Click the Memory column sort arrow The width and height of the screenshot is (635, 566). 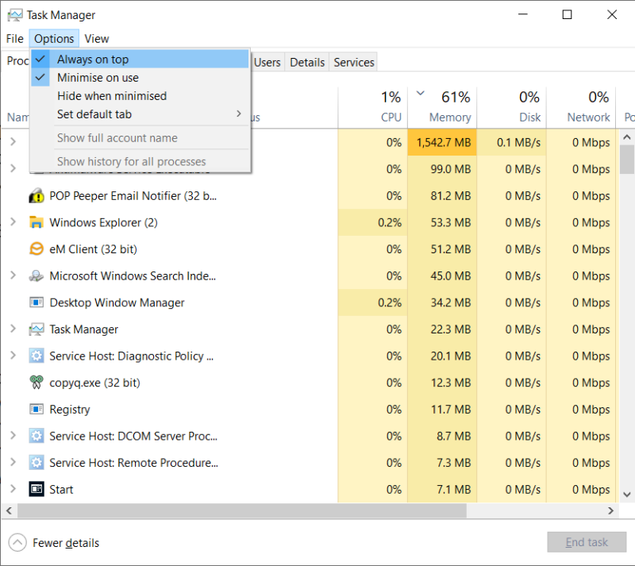pos(421,93)
